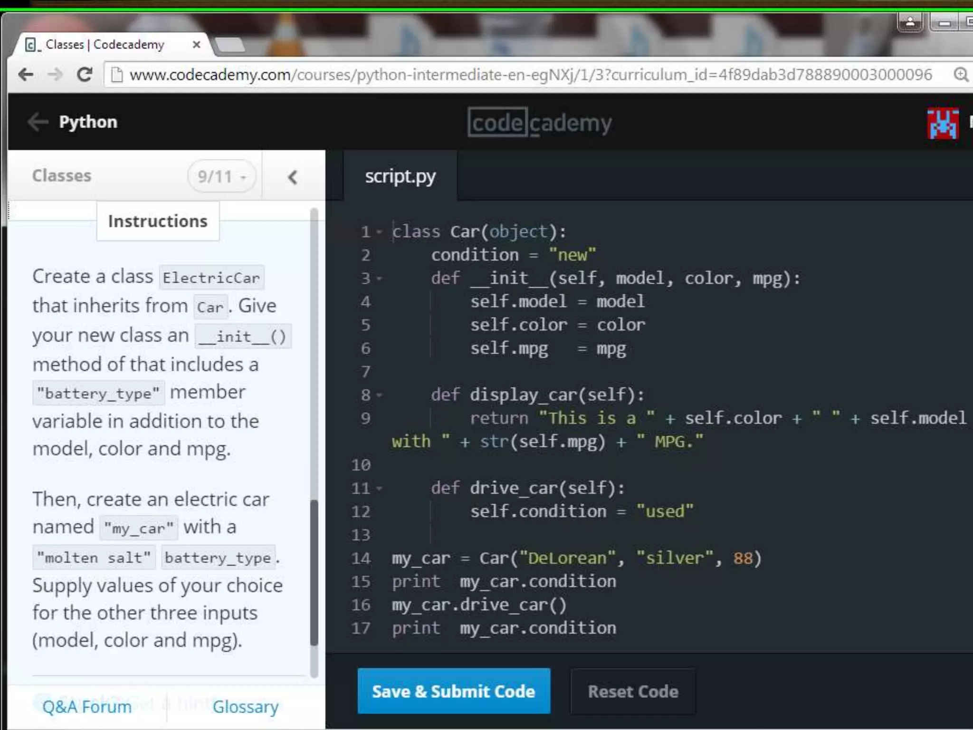This screenshot has width=973, height=730.
Task: Click the def __init__ line 3
Action: 616,279
